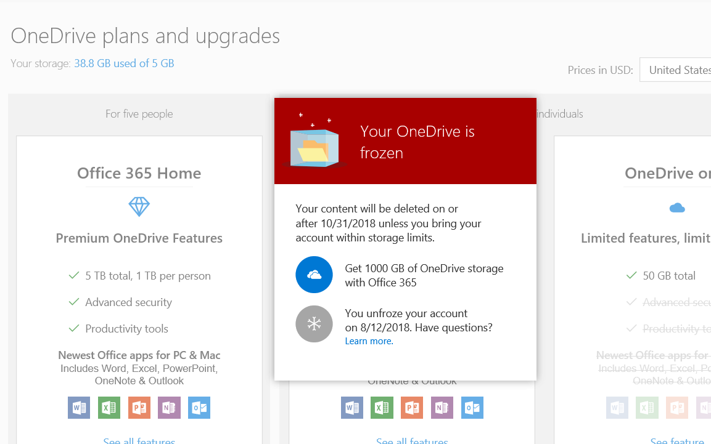The height and width of the screenshot is (444, 711).
Task: Click the content deletion warning paragraph
Action: (388, 223)
